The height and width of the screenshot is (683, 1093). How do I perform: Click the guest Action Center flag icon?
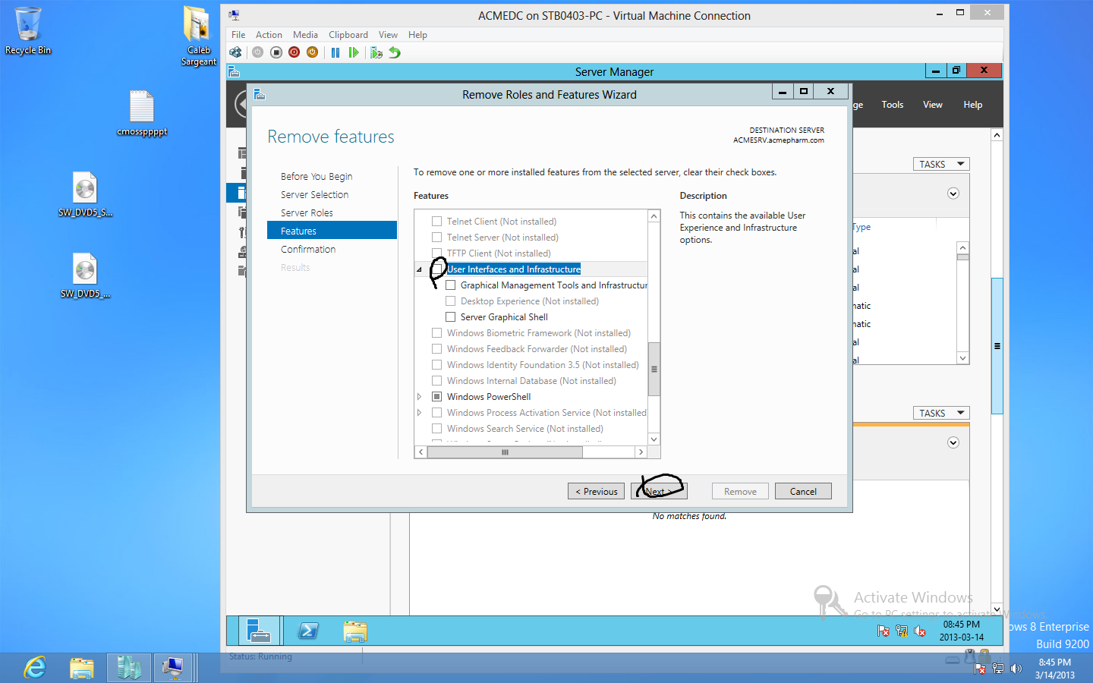click(x=884, y=631)
